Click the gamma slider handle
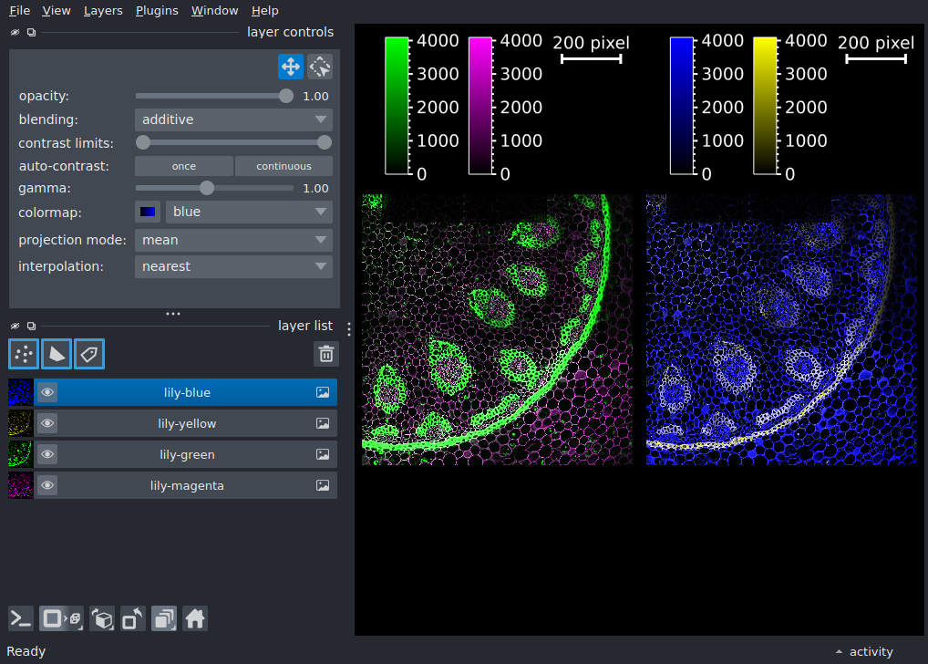Image resolution: width=928 pixels, height=664 pixels. [x=207, y=188]
